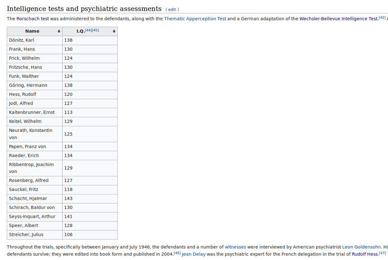Select the Funk, Walther name cell
The width and height of the screenshot is (388, 260).
point(35,77)
